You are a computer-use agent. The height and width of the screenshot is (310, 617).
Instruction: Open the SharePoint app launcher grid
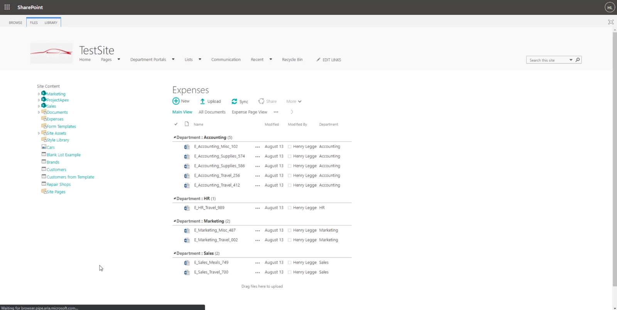7,7
